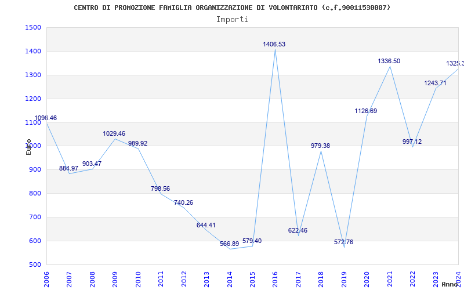Click the 2018 year label on x-axis
The image size is (464, 290).
(x=321, y=280)
